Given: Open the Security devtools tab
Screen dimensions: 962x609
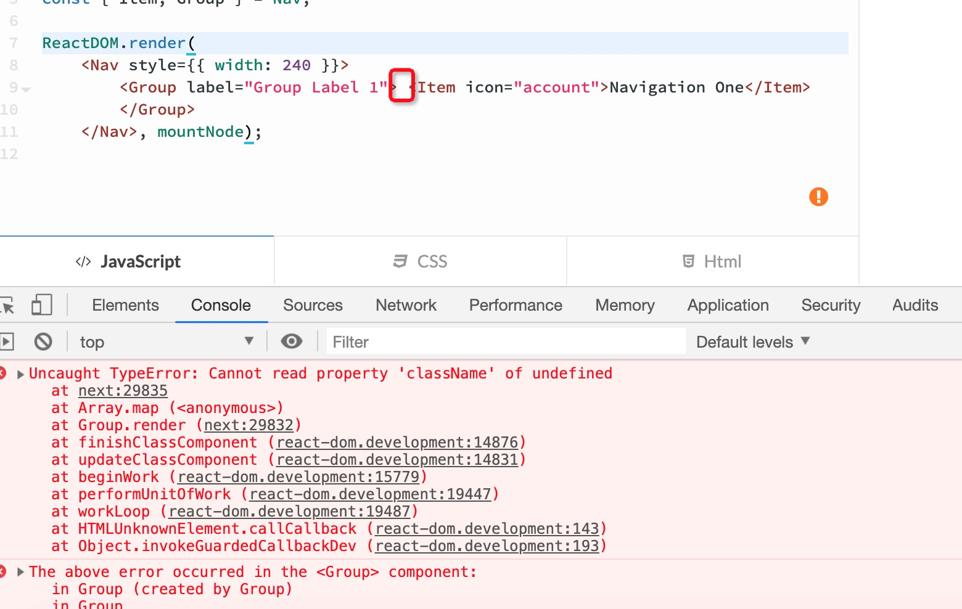Looking at the screenshot, I should [x=831, y=305].
